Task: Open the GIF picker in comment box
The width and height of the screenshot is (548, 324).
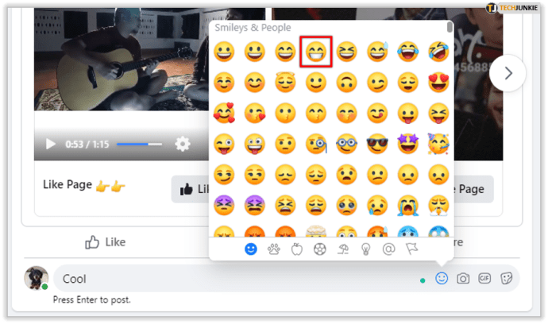Action: click(484, 278)
